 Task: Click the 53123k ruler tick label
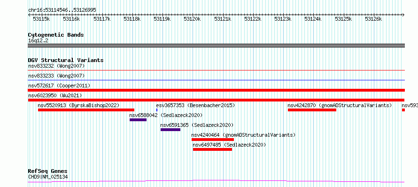tap(283, 19)
